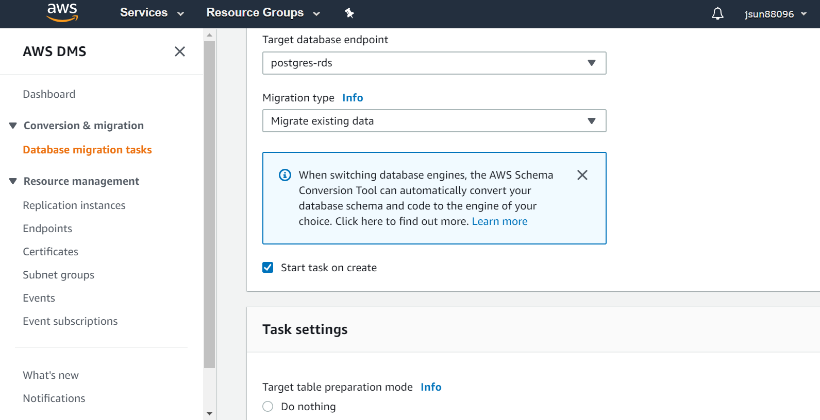Close the AWS DMS sidebar panel

(180, 51)
